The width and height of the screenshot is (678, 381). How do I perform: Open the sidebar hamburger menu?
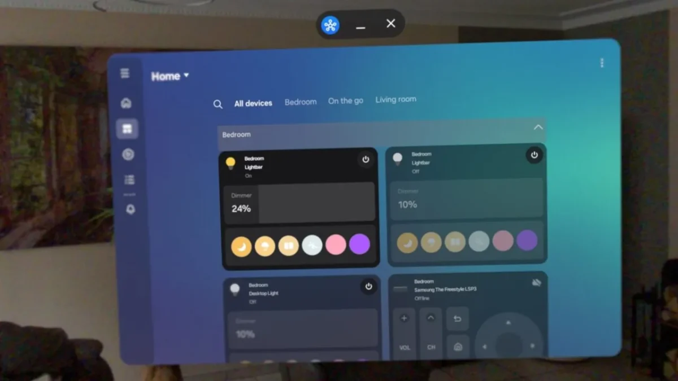124,73
